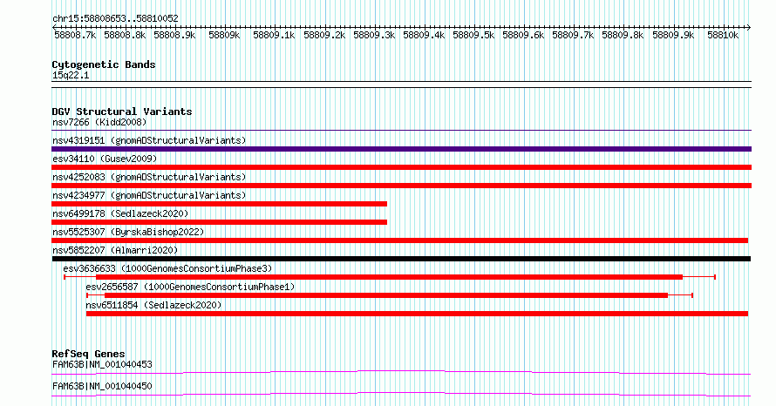776x406 pixels.
Task: Click the esv3636633 red variant bar
Action: coord(390,277)
